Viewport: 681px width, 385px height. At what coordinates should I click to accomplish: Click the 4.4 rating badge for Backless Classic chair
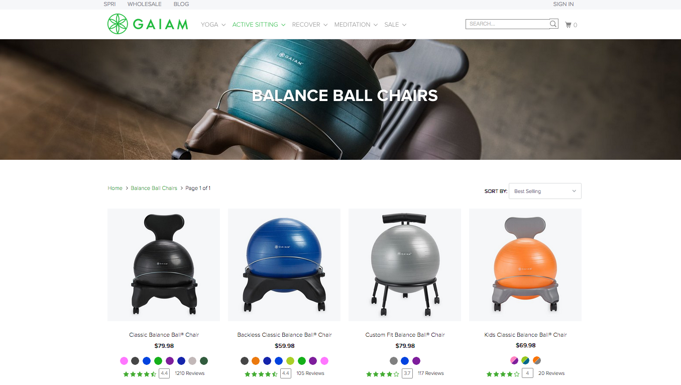tap(285, 373)
